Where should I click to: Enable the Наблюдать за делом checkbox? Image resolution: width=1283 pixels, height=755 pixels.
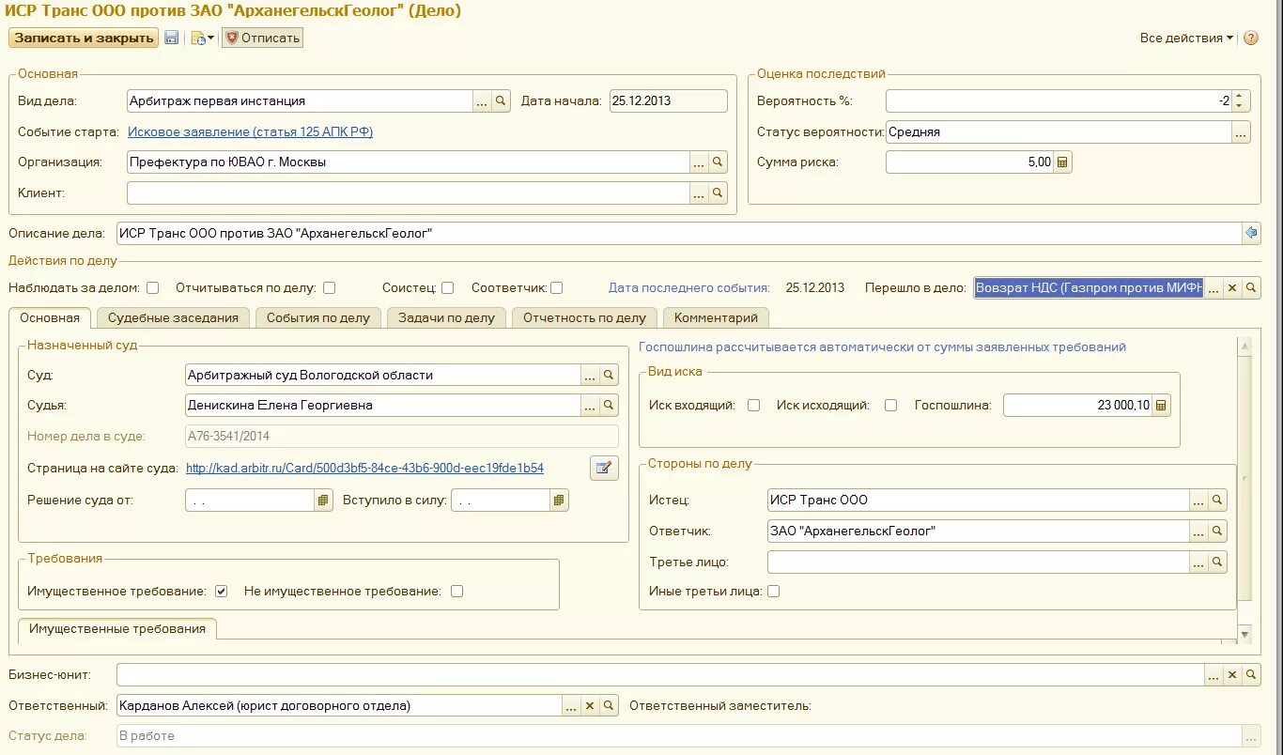click(x=153, y=288)
